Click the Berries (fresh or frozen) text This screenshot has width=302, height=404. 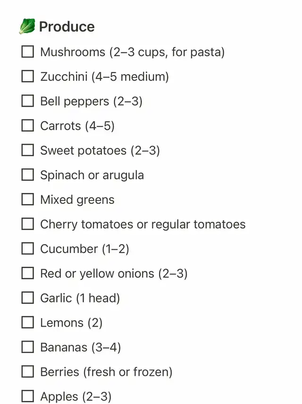106,372
